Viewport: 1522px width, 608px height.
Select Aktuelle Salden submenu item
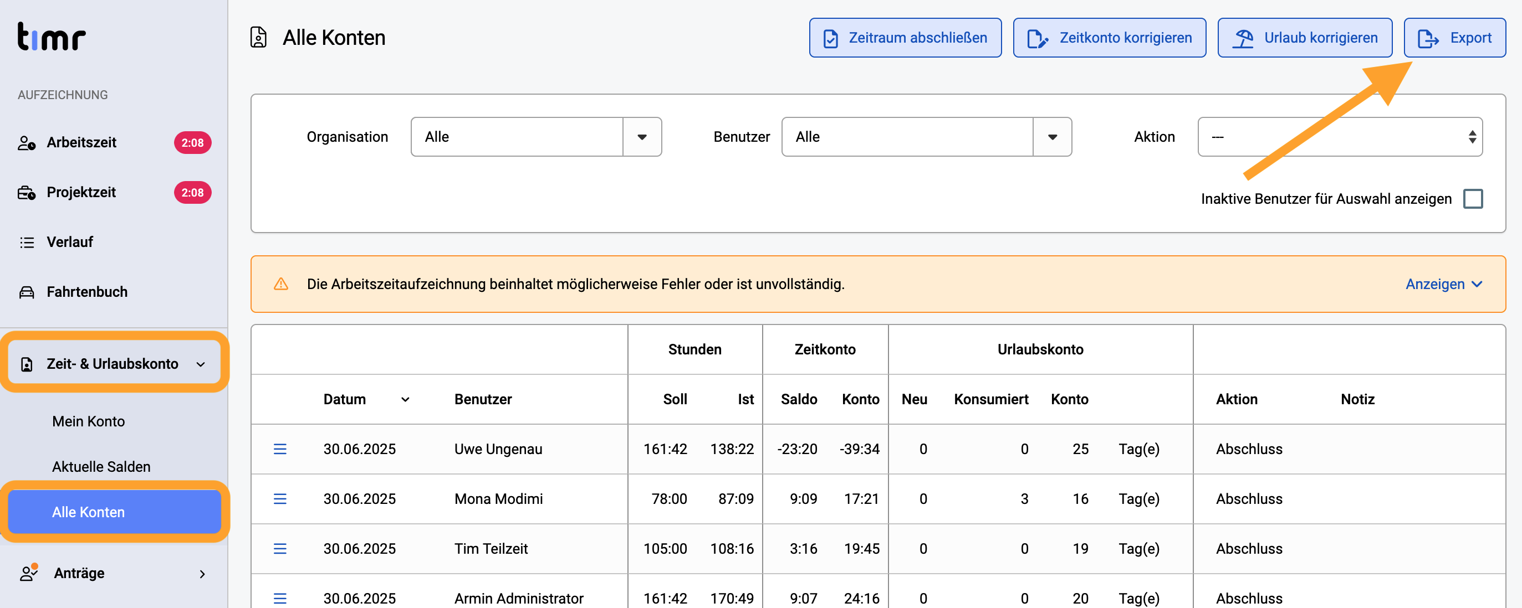pyautogui.click(x=101, y=467)
